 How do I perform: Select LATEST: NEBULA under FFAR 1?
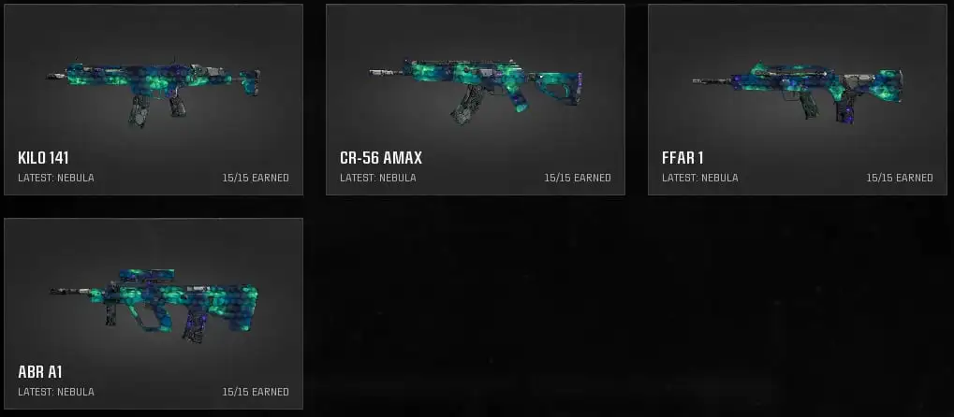(x=699, y=178)
